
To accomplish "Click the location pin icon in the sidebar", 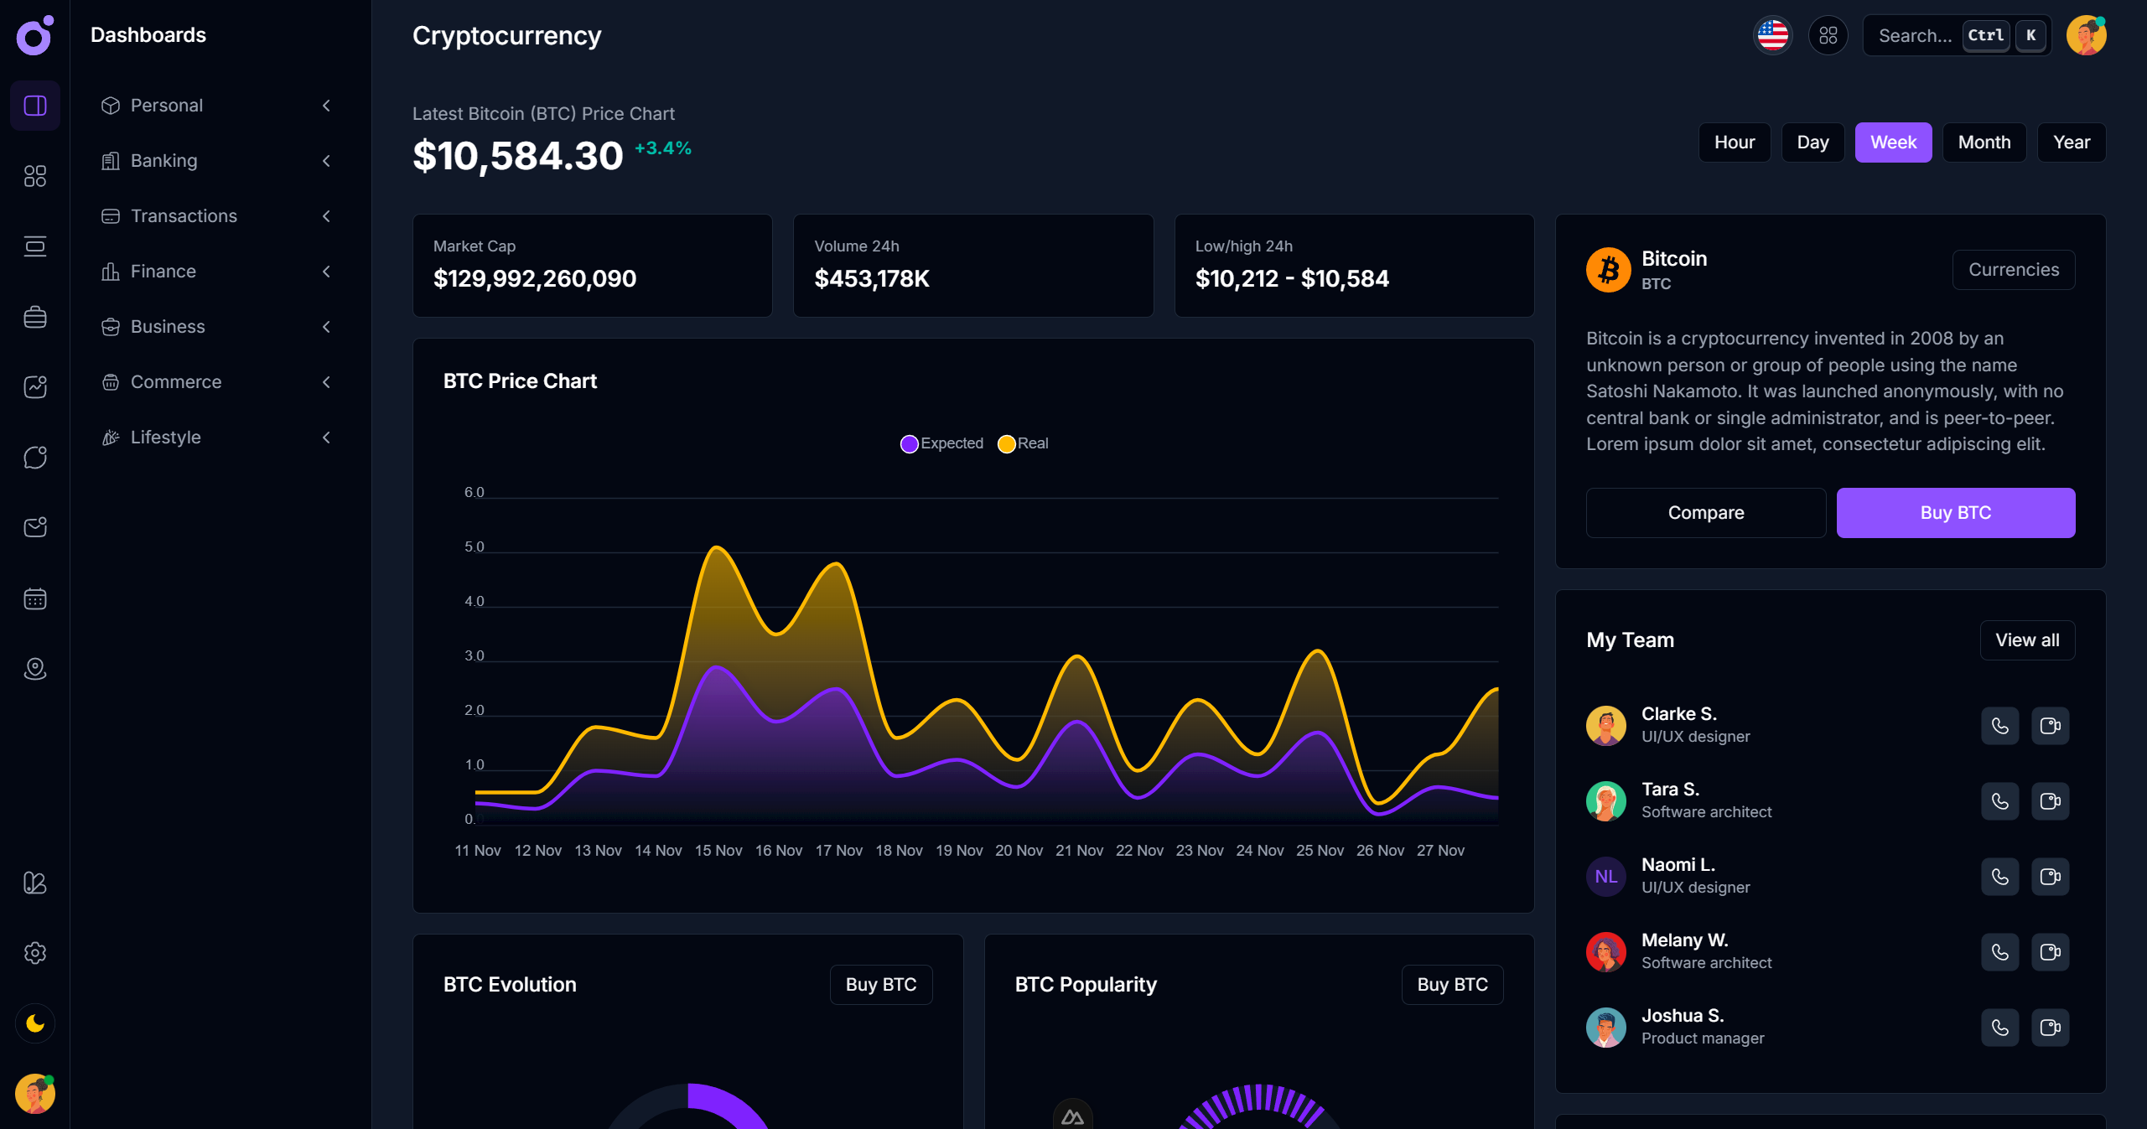I will click(34, 669).
